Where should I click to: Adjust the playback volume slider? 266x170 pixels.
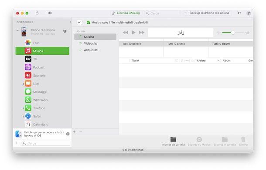(x=233, y=33)
